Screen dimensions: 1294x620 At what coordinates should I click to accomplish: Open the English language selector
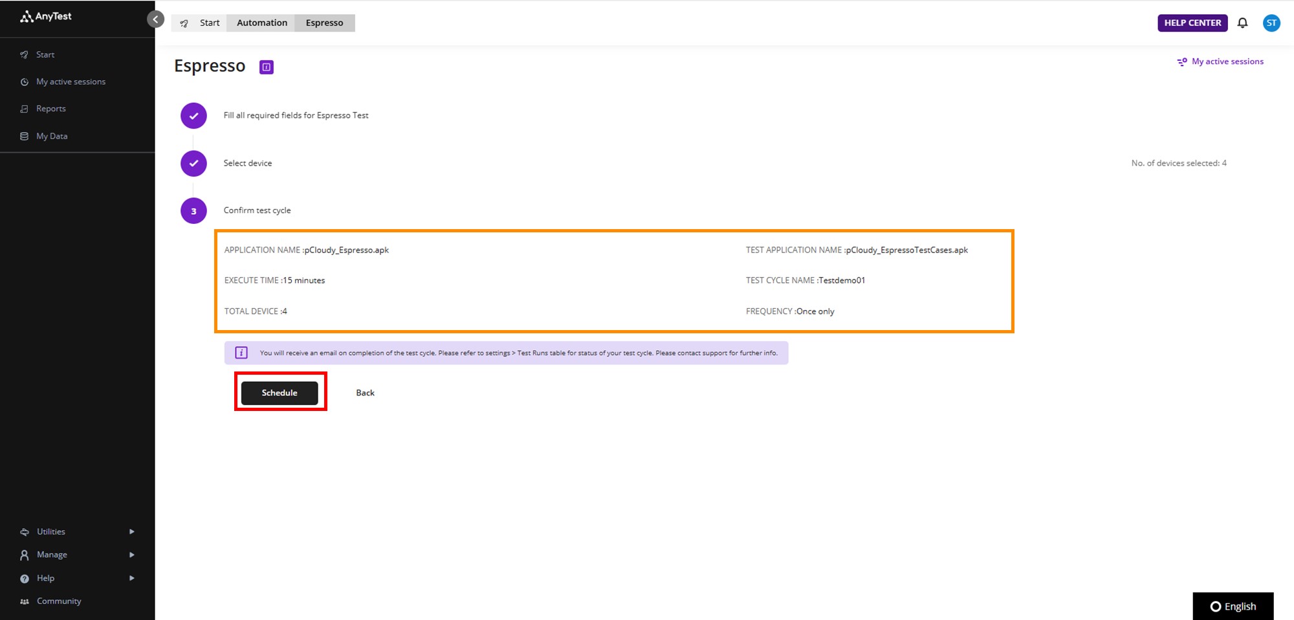1233,606
